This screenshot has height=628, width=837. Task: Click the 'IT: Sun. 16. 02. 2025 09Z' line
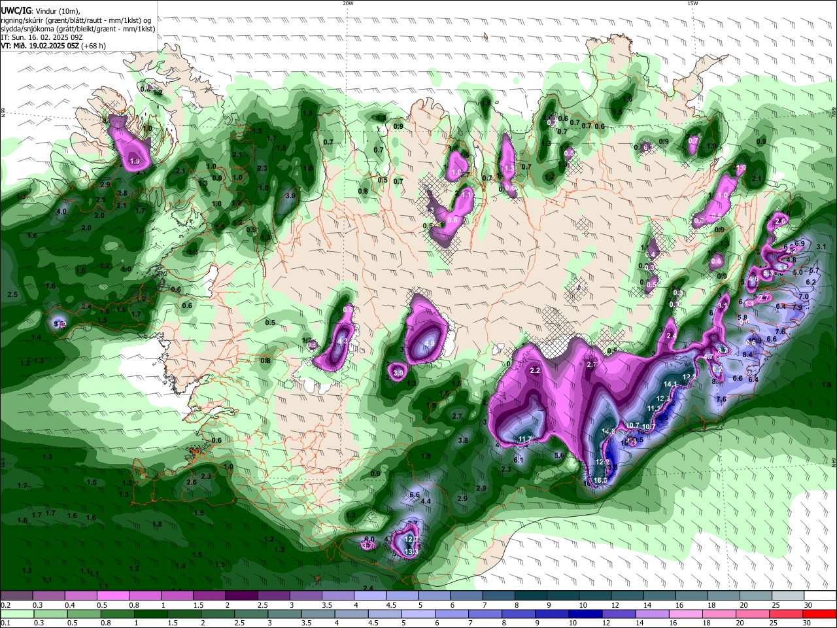pos(42,37)
